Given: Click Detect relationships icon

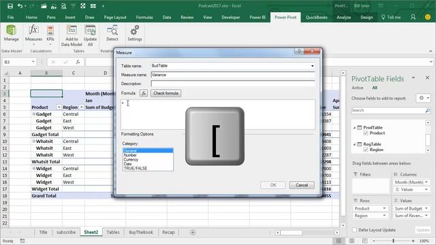Looking at the screenshot, I should (x=112, y=33).
